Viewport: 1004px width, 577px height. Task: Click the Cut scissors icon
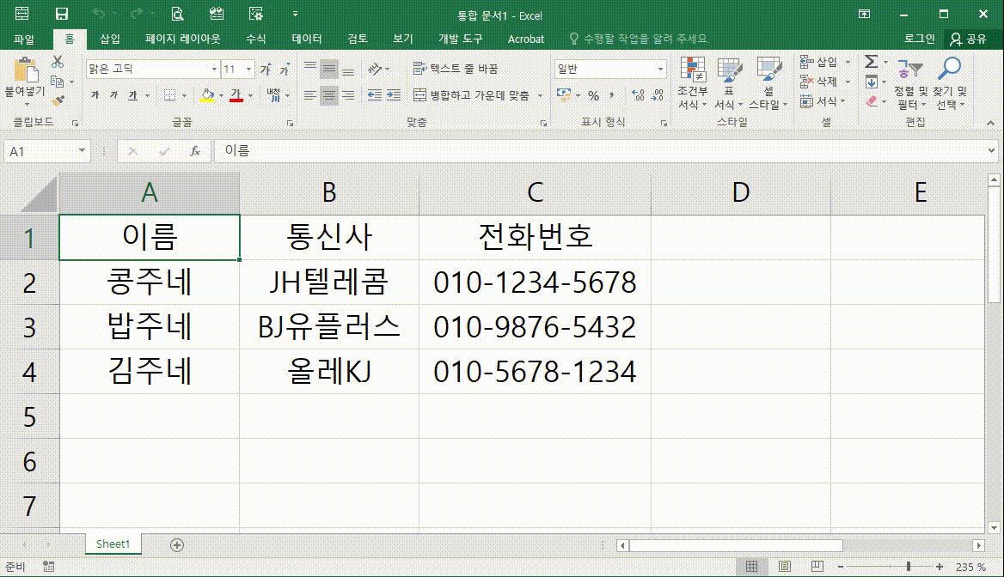click(58, 62)
